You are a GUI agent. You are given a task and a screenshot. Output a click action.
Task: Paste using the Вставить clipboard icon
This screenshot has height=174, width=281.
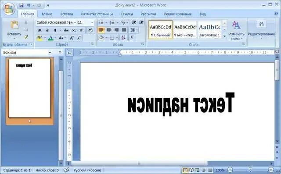pyautogui.click(x=14, y=25)
